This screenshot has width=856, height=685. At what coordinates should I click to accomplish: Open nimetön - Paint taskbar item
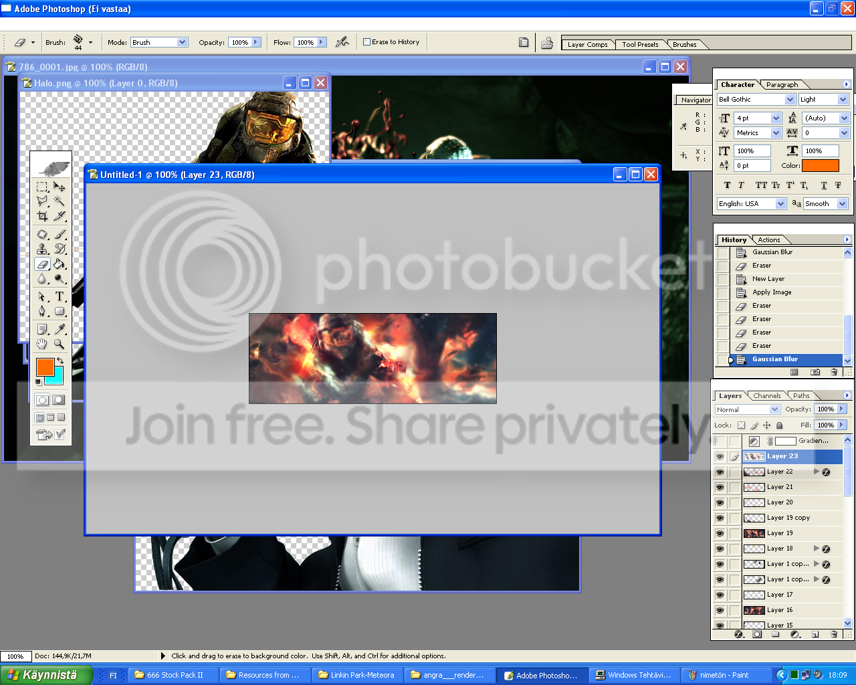click(x=728, y=675)
